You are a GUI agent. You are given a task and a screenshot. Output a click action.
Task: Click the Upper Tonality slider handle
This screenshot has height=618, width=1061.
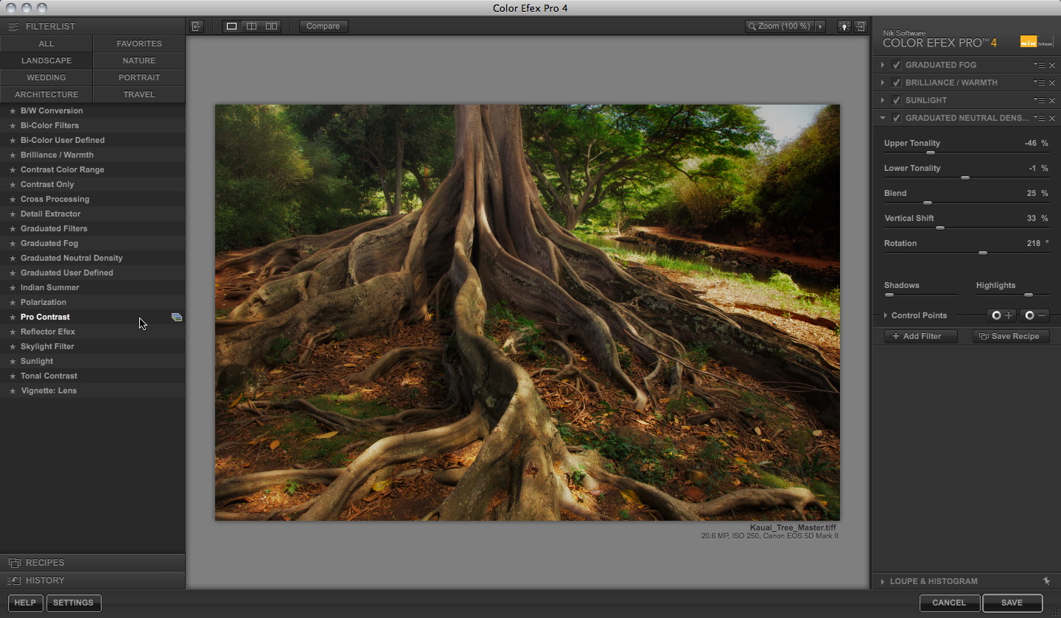click(931, 152)
